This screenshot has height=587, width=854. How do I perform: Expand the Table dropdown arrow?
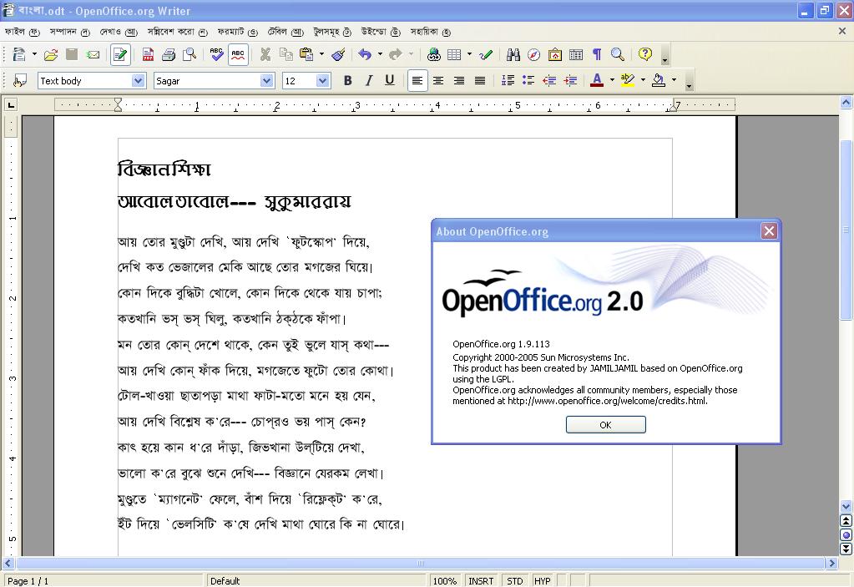(469, 54)
